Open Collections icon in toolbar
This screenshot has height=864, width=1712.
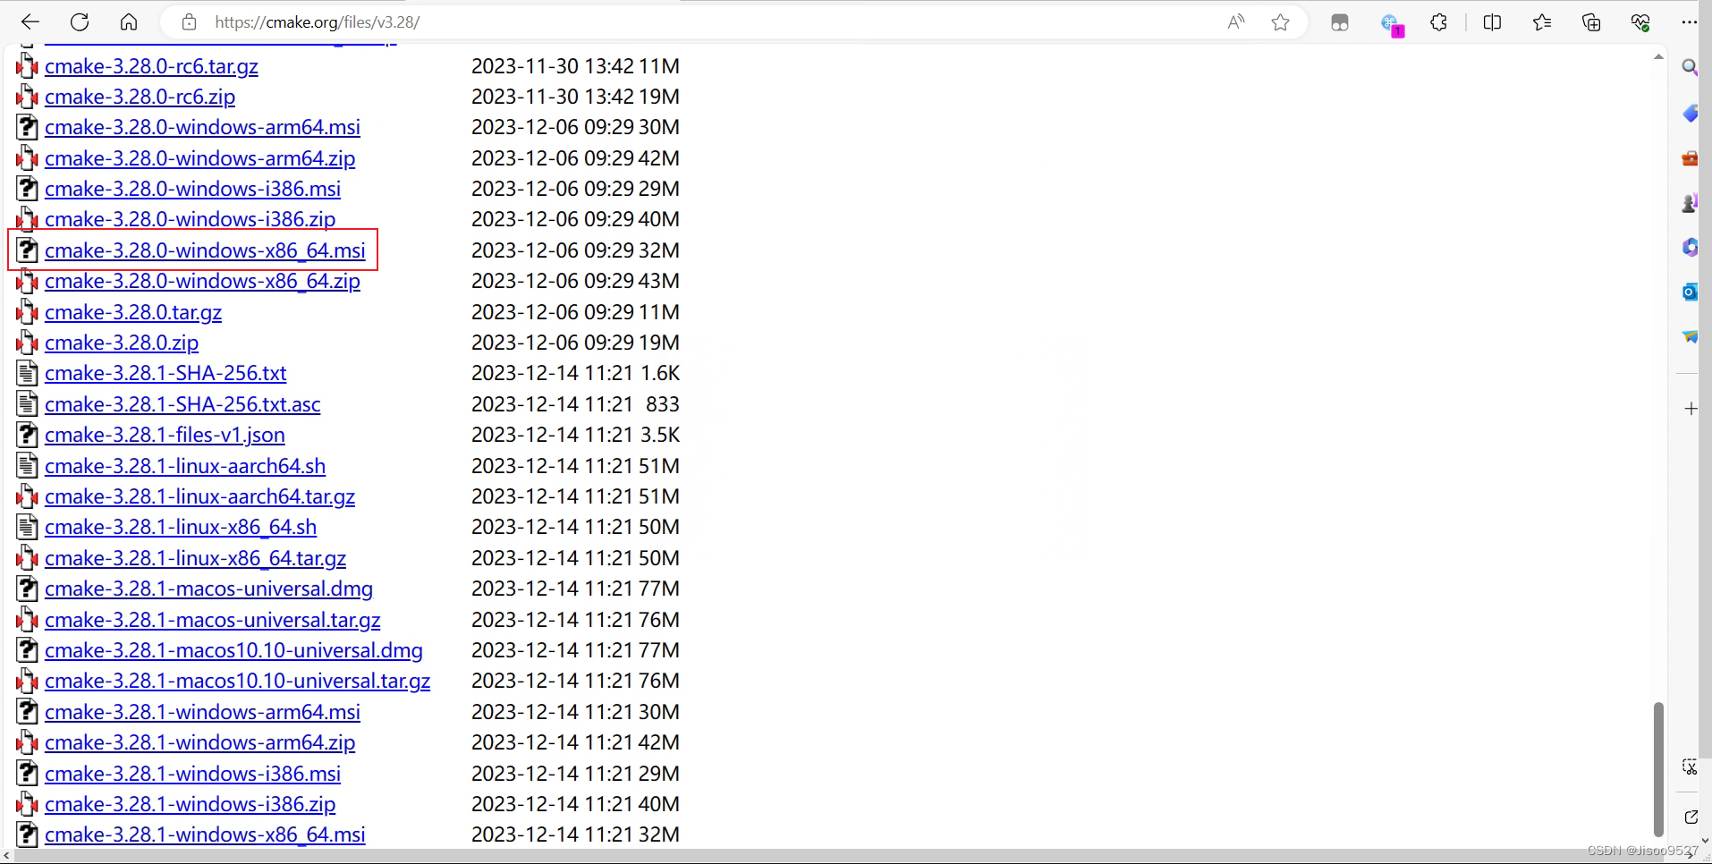tap(1591, 22)
